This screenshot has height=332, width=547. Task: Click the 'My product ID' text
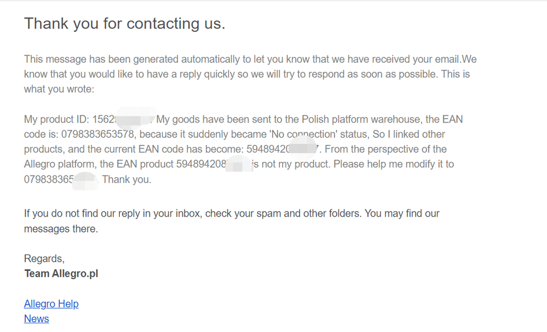[56, 119]
